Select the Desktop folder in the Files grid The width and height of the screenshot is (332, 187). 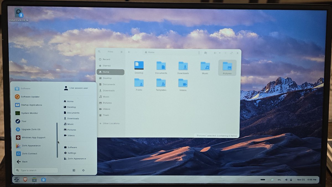tap(139, 67)
